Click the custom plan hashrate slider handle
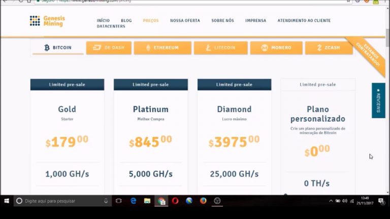The width and height of the screenshot is (390, 219). 285,195
